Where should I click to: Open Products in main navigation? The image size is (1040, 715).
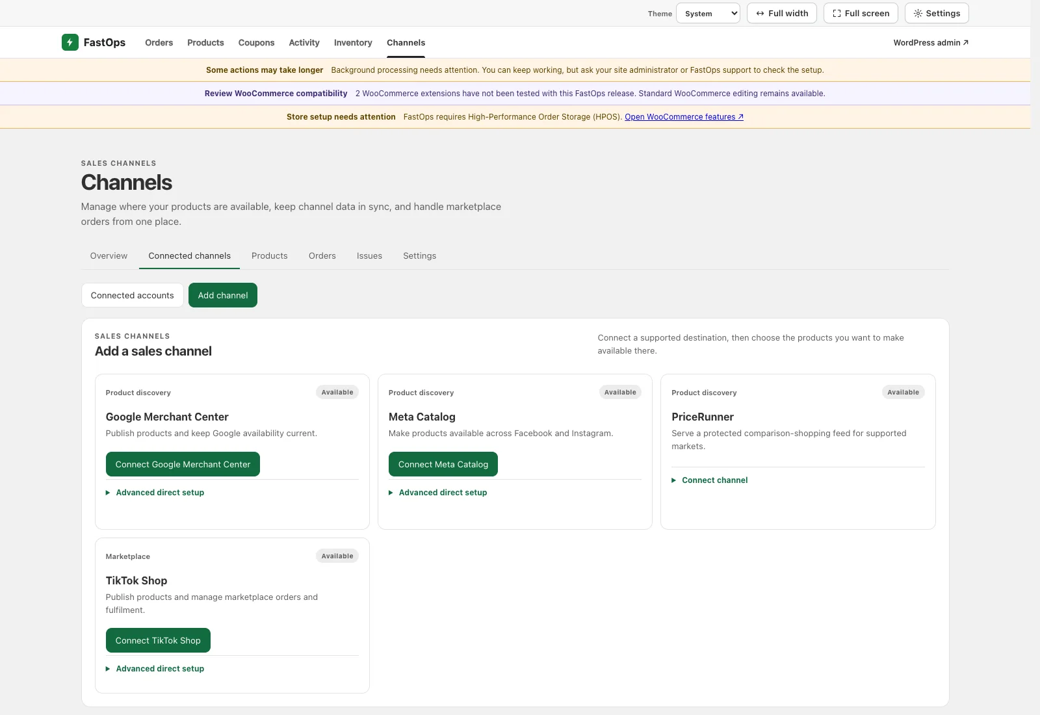205,43
